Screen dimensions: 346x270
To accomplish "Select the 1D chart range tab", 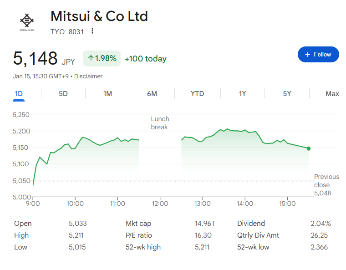I will pyautogui.click(x=19, y=94).
